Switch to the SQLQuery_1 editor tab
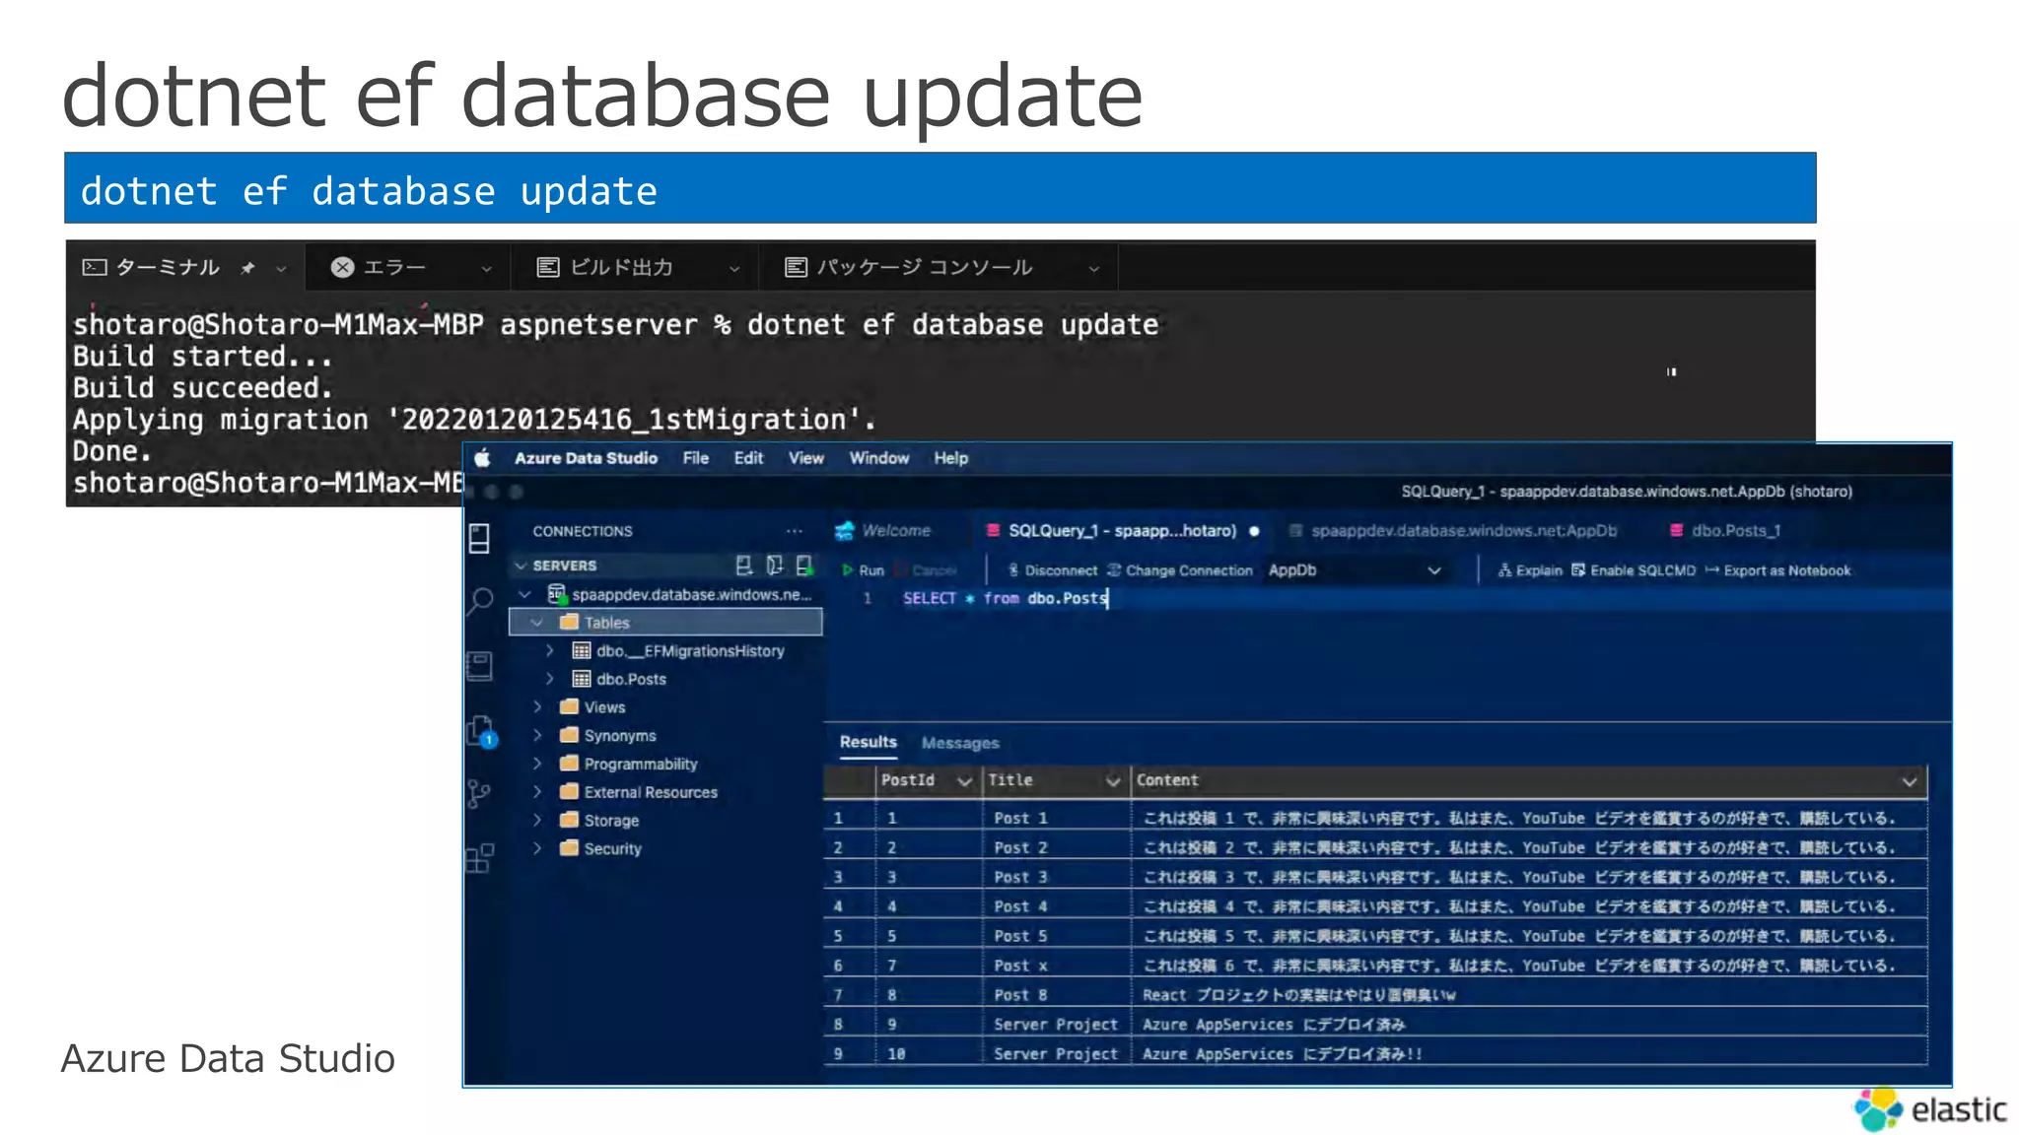 click(1123, 531)
